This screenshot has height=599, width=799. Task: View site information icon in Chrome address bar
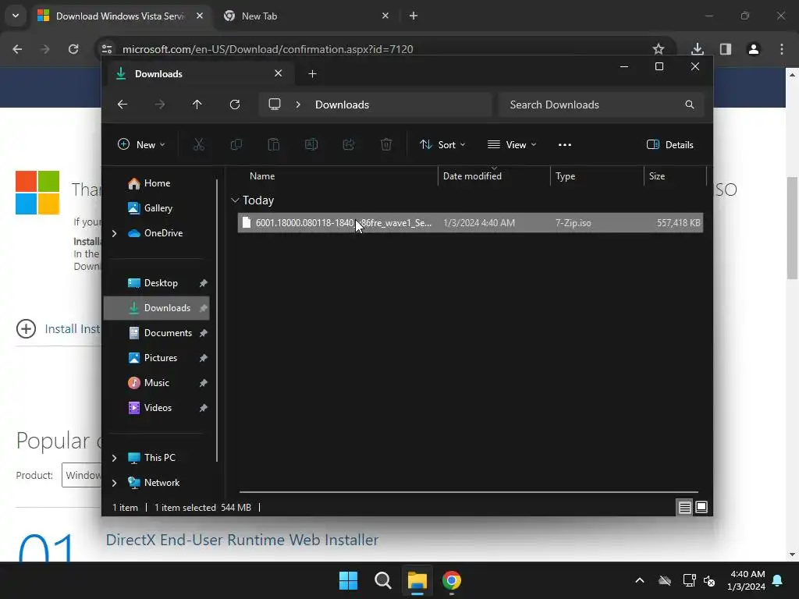(106, 49)
